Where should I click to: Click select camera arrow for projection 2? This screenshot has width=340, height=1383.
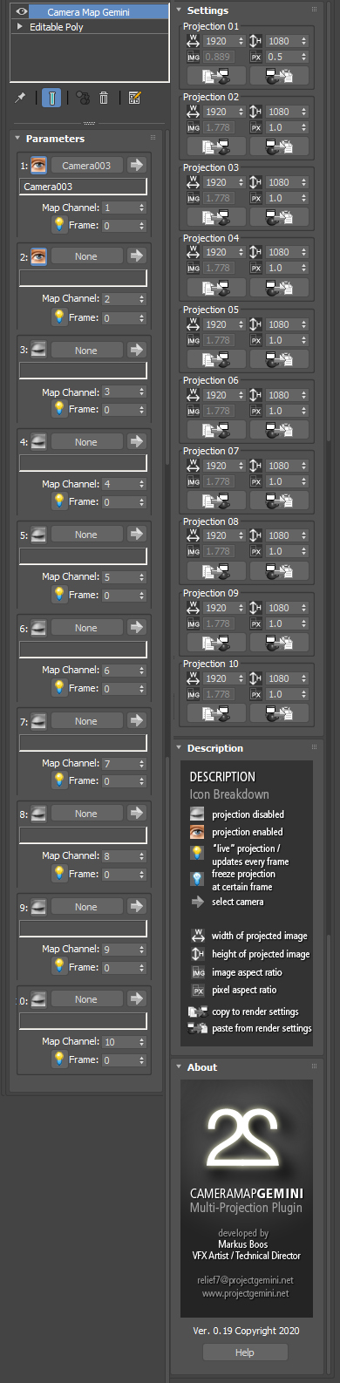click(x=137, y=255)
